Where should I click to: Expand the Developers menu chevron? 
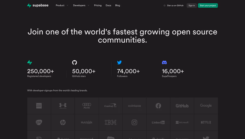tap(88, 6)
